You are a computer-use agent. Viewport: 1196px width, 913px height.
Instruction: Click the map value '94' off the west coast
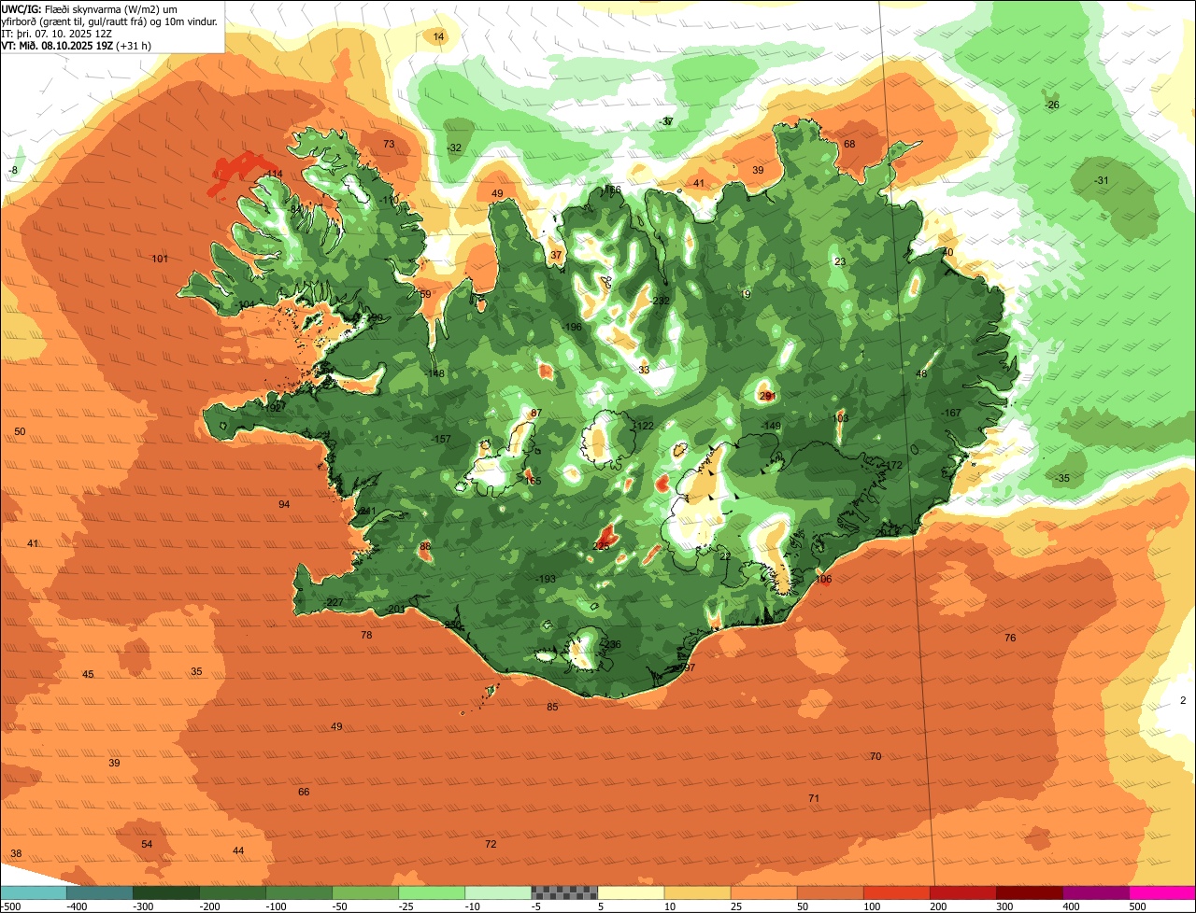pos(284,504)
